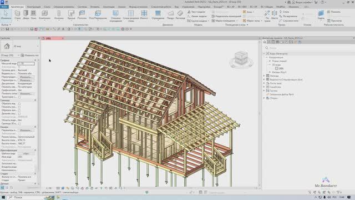Click the Масштаб вида 1:50 field

(x=26, y=64)
